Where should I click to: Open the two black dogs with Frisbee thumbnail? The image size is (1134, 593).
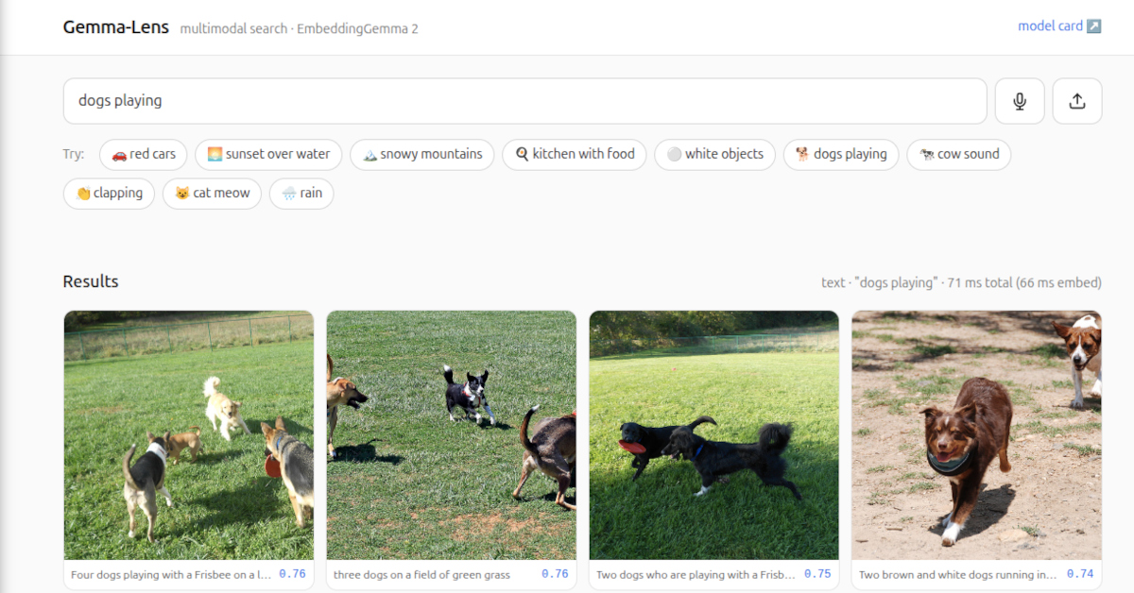[x=714, y=435]
